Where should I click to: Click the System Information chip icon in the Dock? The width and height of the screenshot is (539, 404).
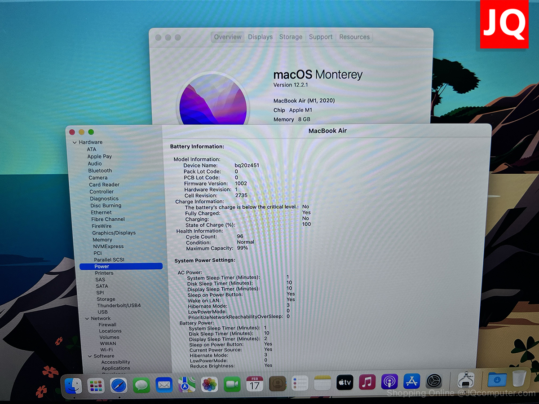click(x=466, y=380)
